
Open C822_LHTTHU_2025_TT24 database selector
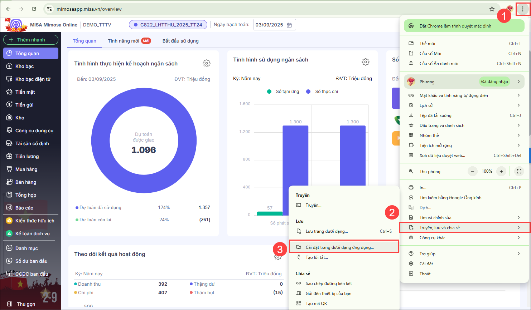click(x=168, y=25)
